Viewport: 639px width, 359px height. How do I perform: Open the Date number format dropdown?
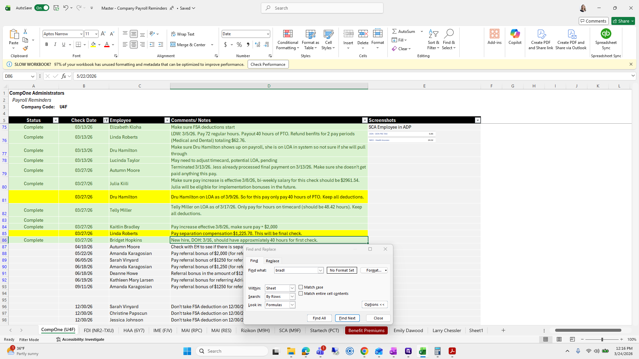(268, 34)
